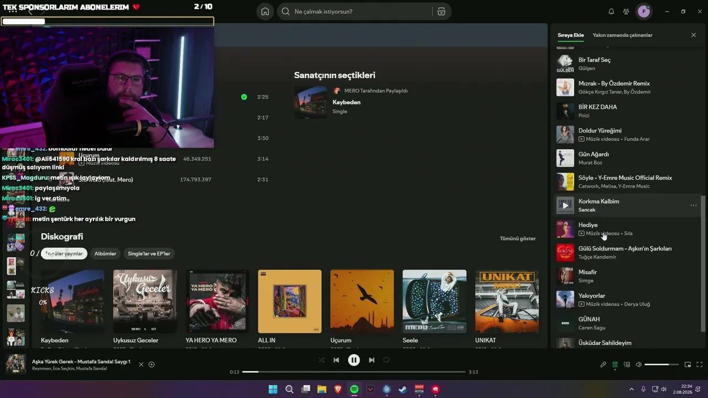Select the Single'lar ve EP'ler filter chip

(x=149, y=254)
